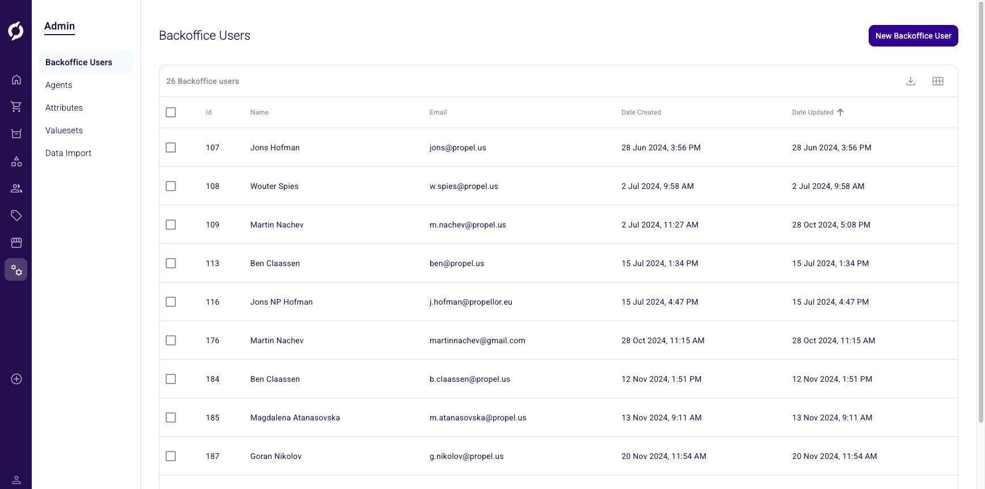
Task: Click email ben@propel.us
Action: (457, 263)
